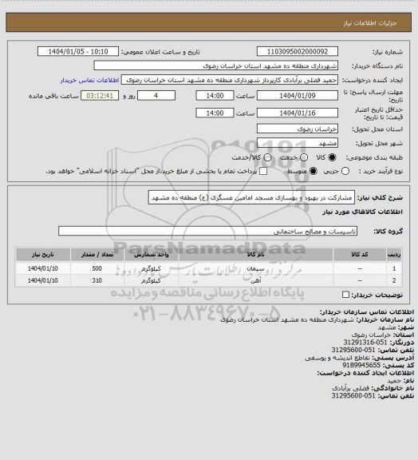Click the delivery province field خراسان رضوی

298,129
